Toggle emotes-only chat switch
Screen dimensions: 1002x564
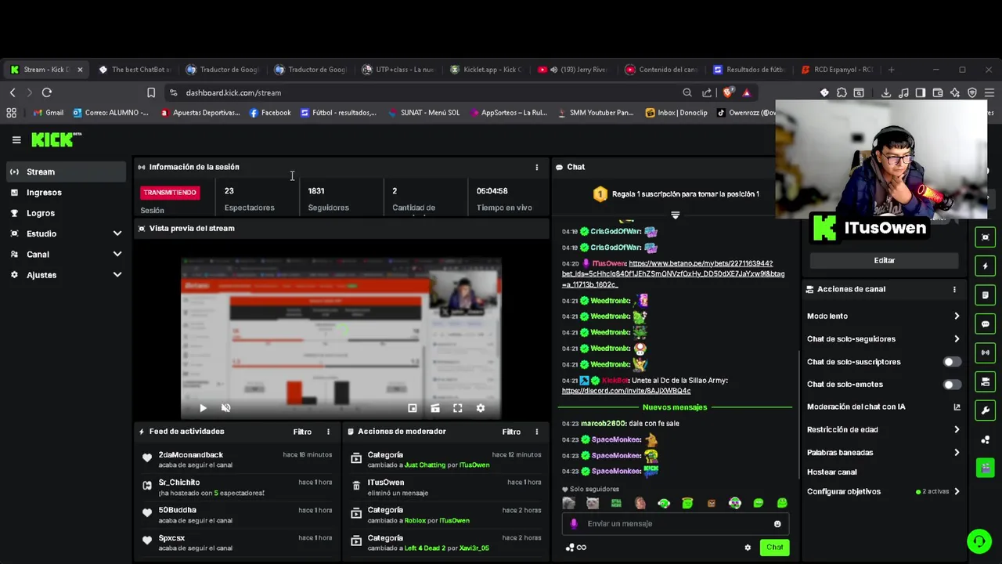pos(952,385)
